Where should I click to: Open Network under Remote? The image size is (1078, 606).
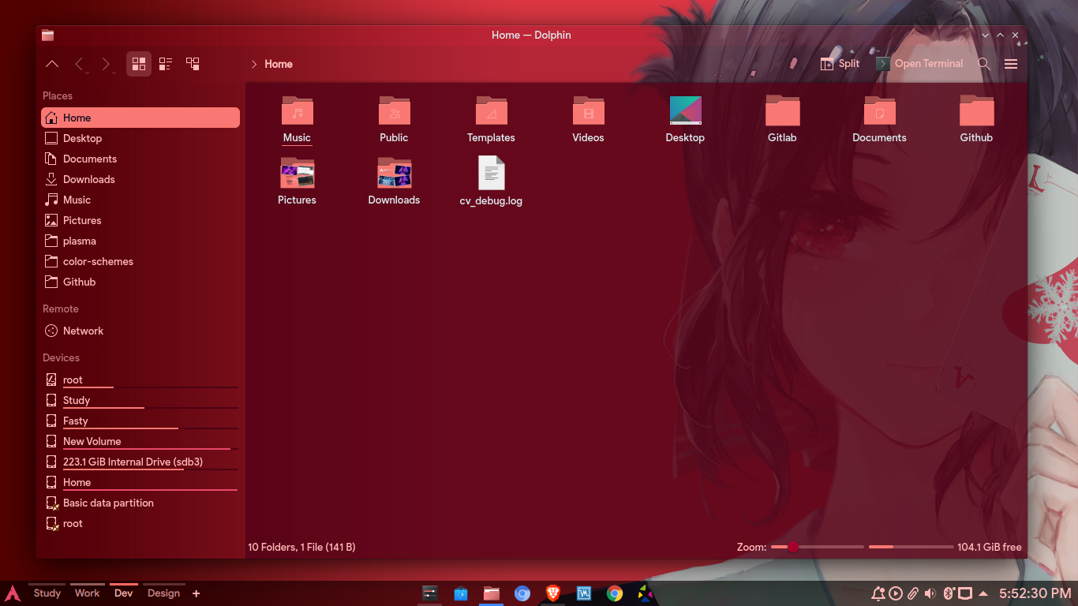[140, 331]
